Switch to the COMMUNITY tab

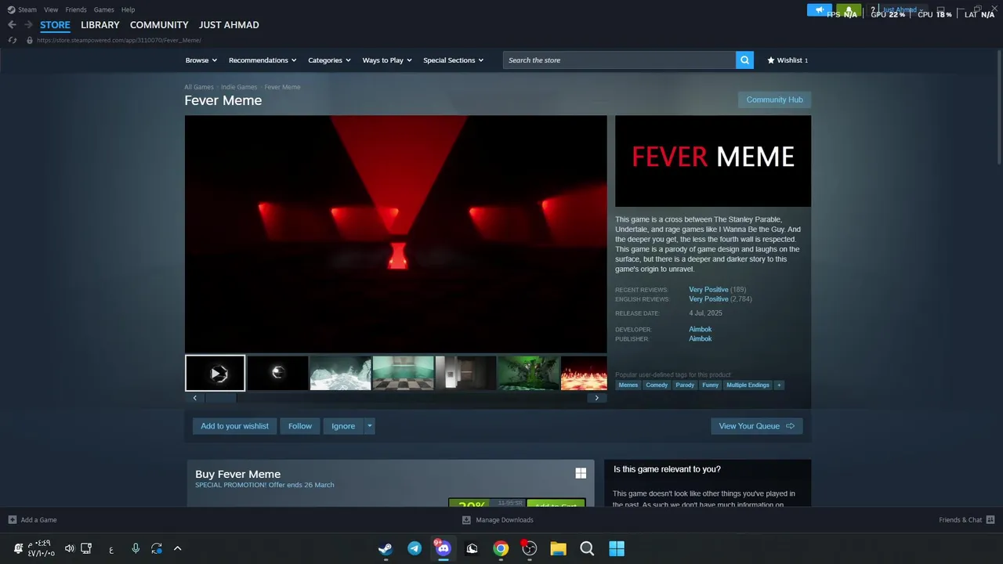coord(159,25)
